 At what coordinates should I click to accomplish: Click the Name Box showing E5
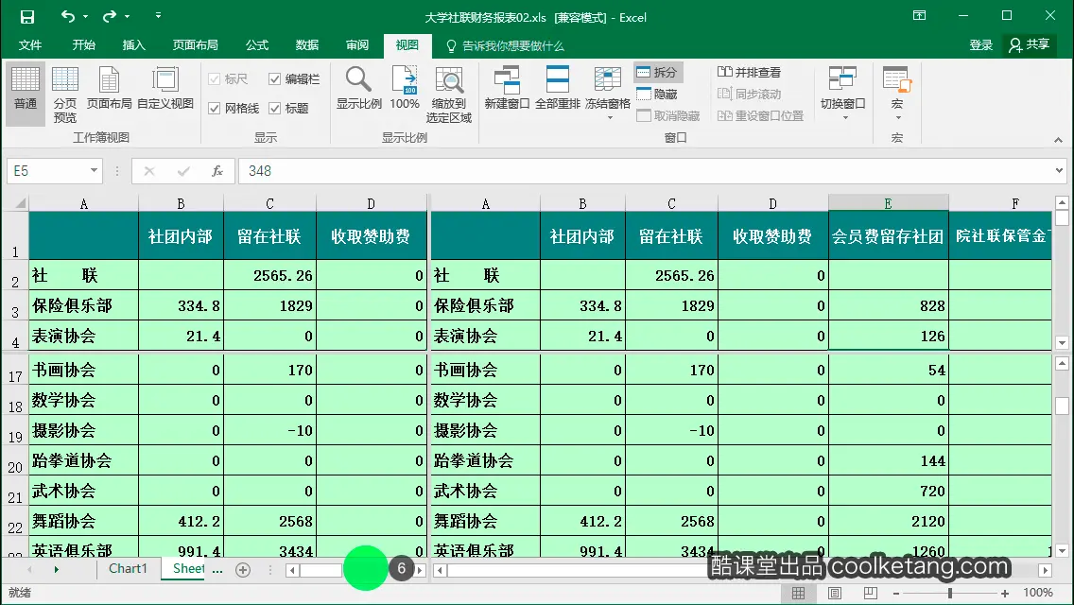click(x=46, y=170)
